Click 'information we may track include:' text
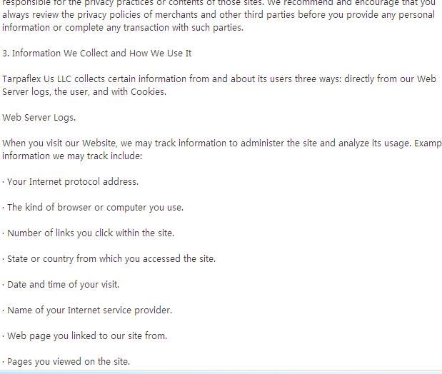Viewport: 442px width, 374px height. click(x=72, y=156)
